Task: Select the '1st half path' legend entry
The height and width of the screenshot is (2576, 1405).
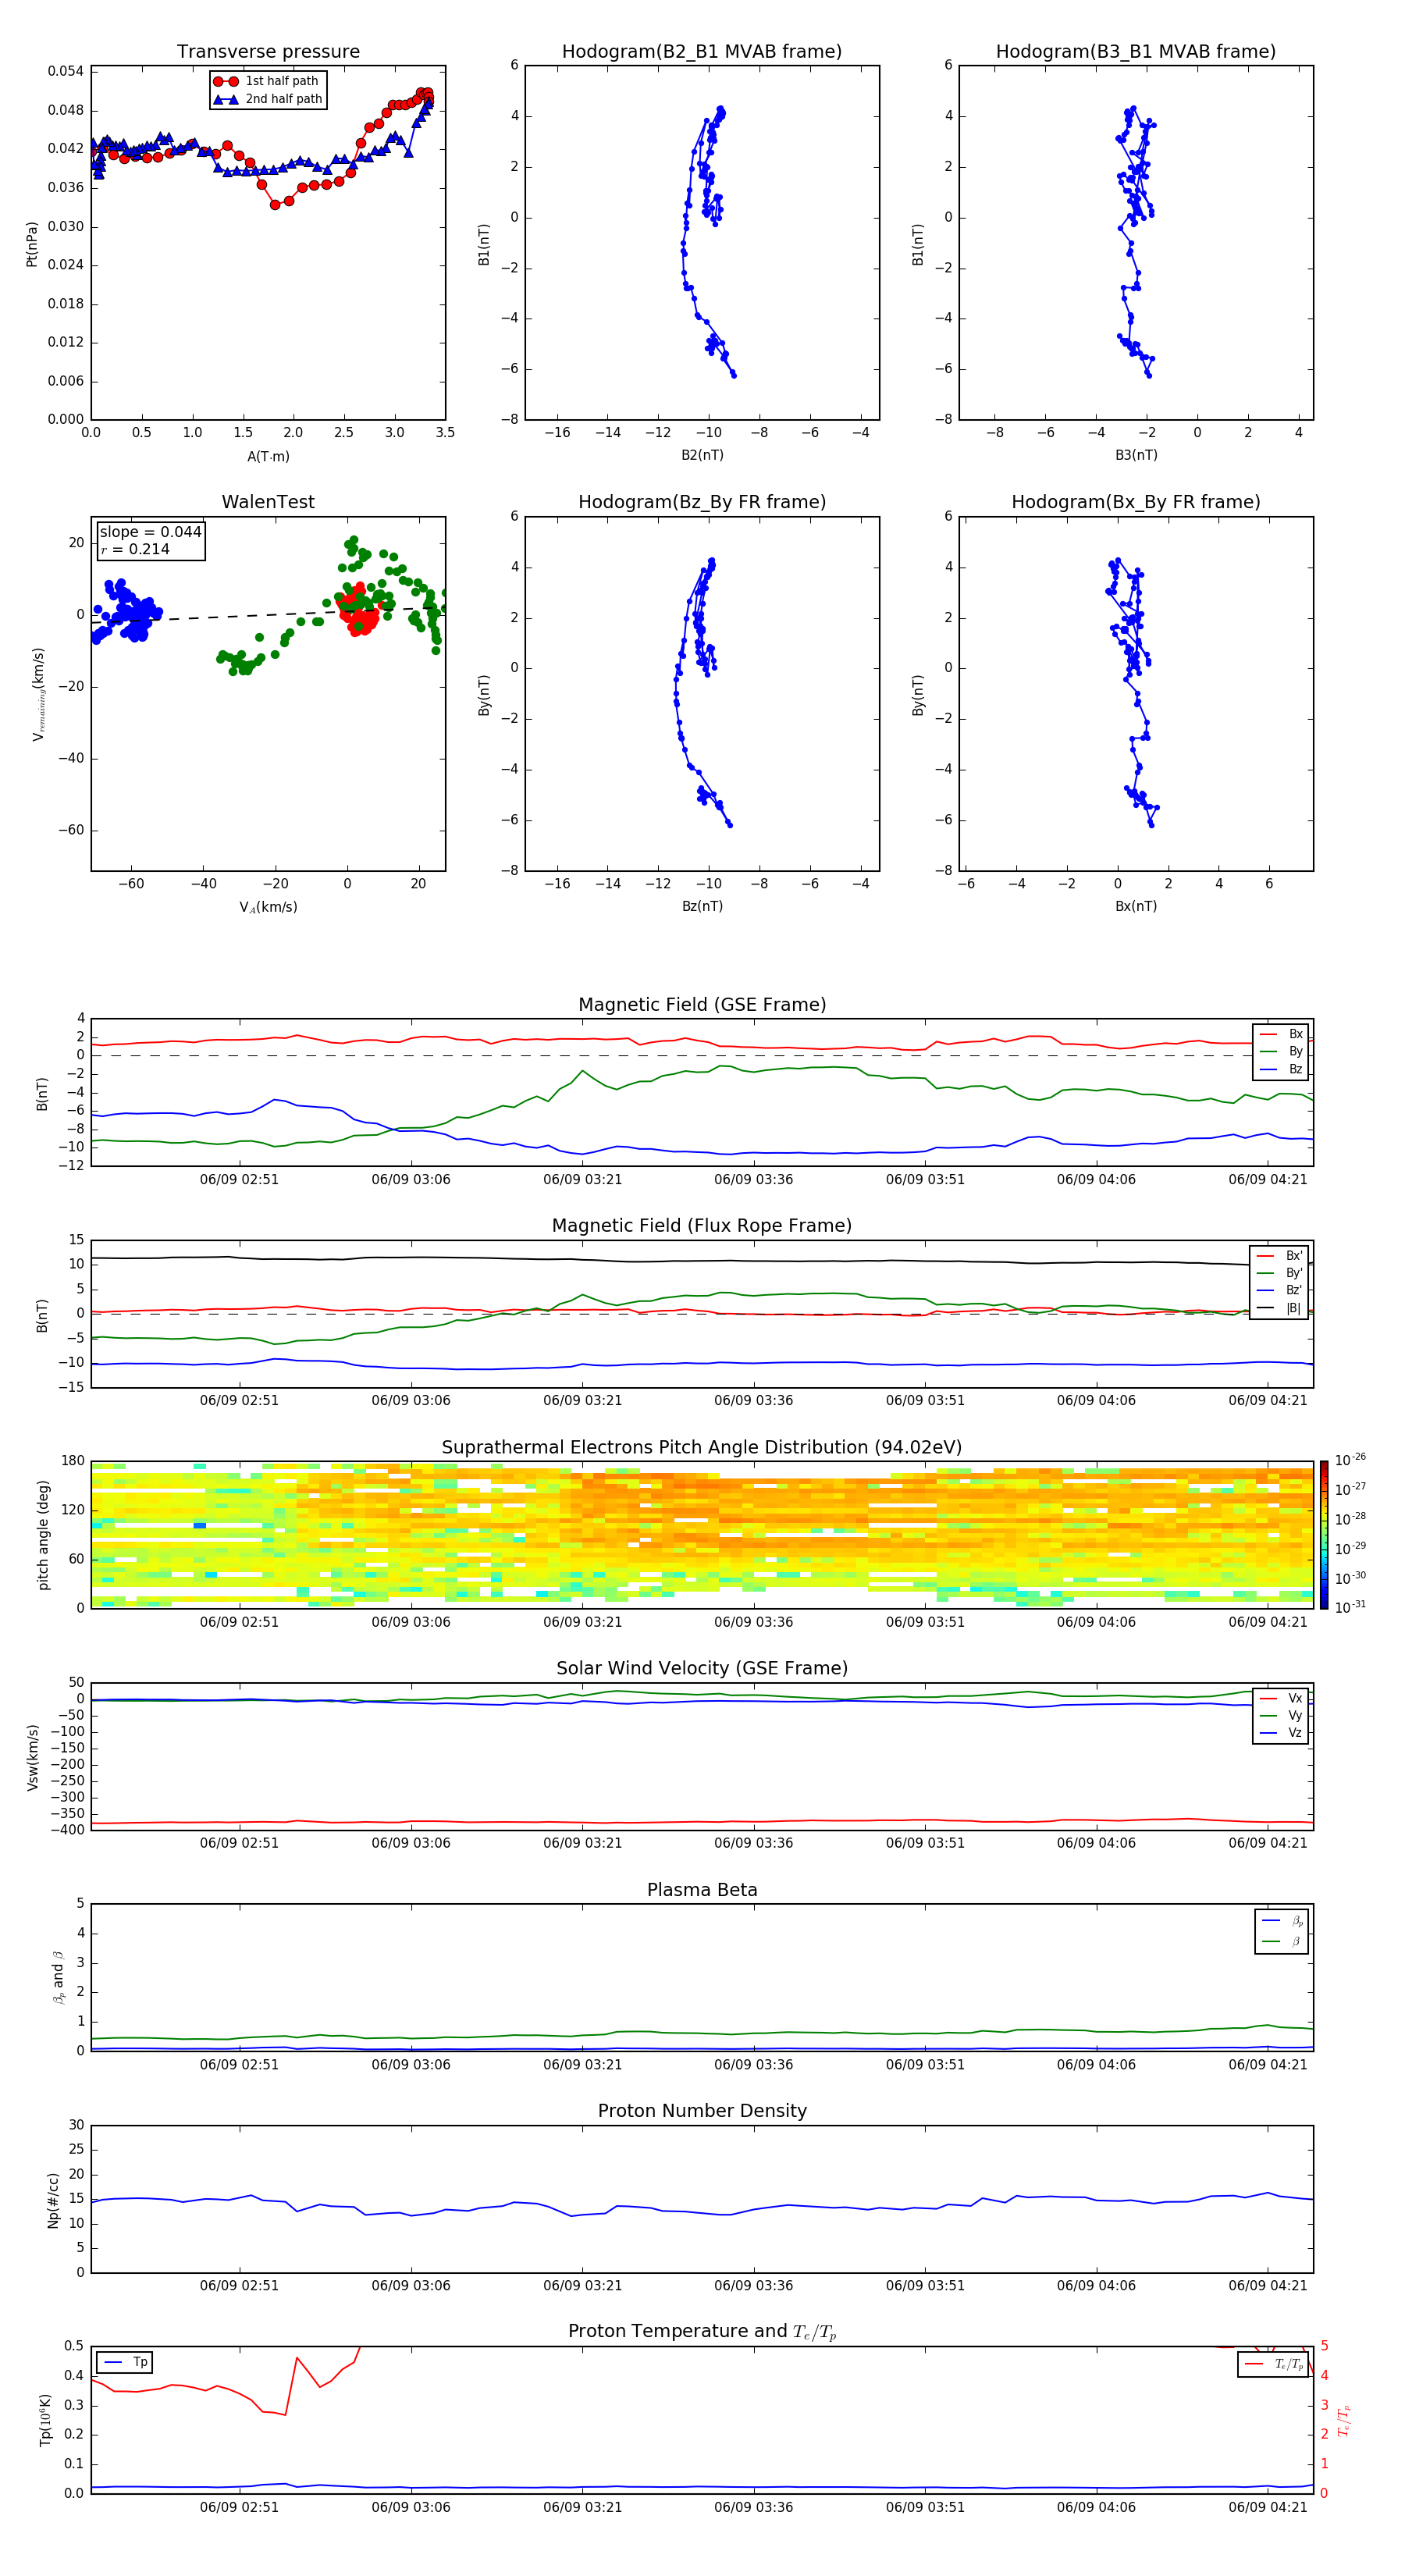Action: [267, 81]
